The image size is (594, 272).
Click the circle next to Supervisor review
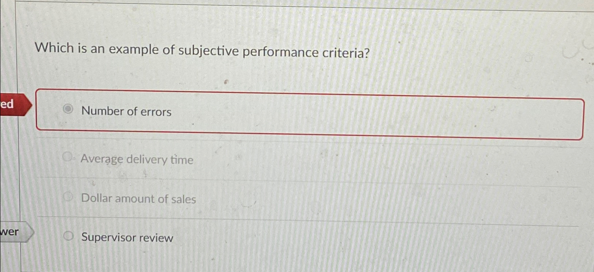coord(69,236)
